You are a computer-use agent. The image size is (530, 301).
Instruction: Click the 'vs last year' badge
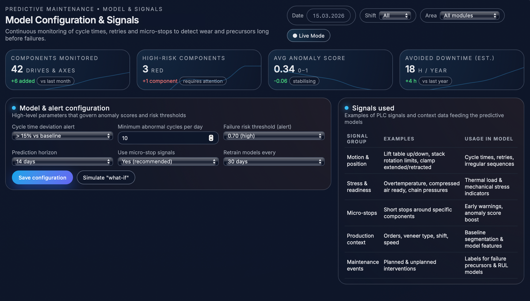[x=435, y=81]
